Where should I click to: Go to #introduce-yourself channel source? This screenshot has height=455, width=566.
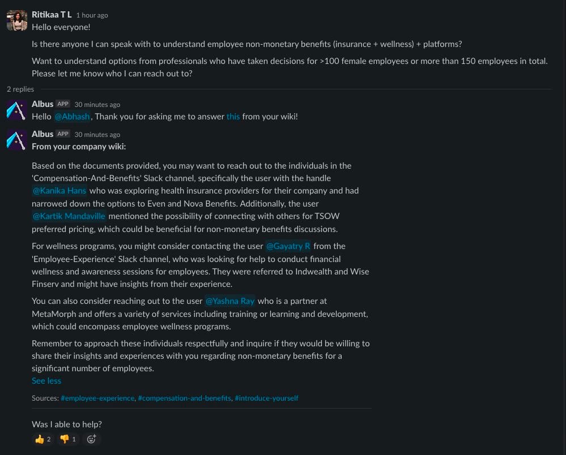[266, 398]
